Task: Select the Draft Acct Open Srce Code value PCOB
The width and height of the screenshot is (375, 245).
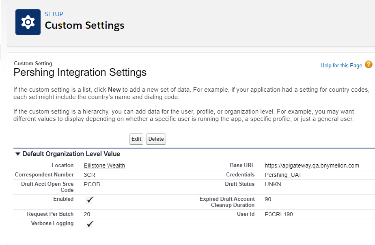Action: (x=92, y=184)
